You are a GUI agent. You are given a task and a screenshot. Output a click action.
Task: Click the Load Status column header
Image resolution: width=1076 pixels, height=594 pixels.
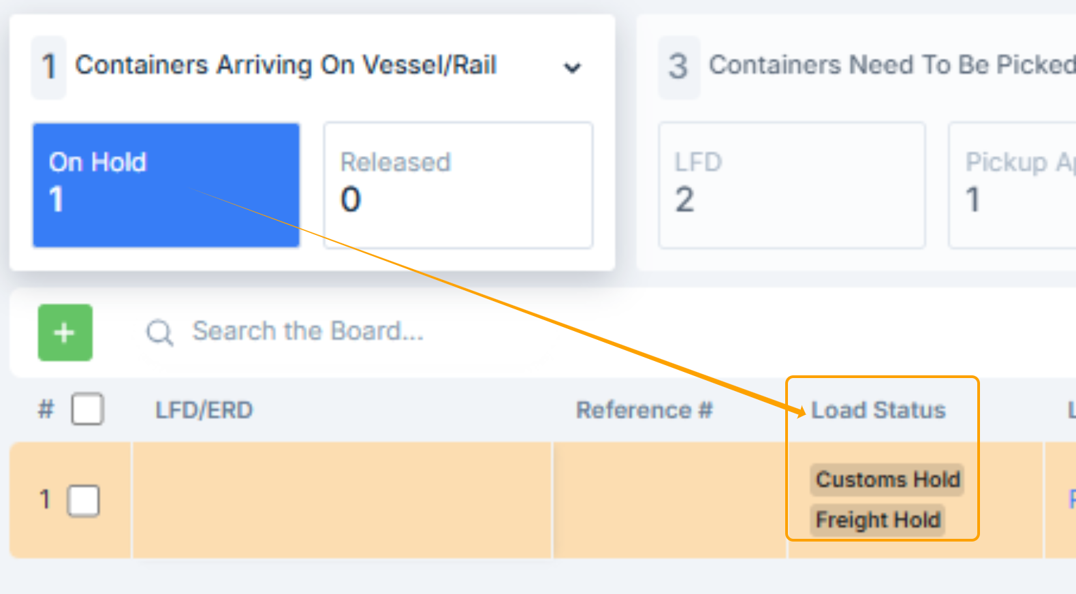tap(879, 410)
